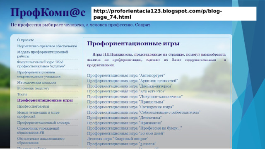Open the ПрофКомп@с blog title
Viewport: 265px width, 149px height.
coord(48,12)
